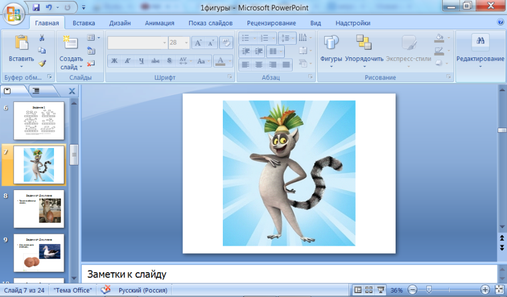Expand line spacing dropdown
The image size is (507, 297).
293,38
